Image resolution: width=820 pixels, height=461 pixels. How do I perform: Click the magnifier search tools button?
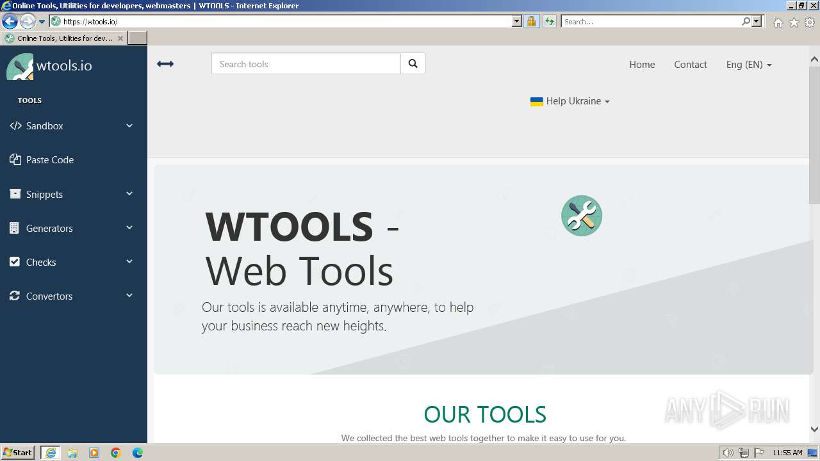413,63
